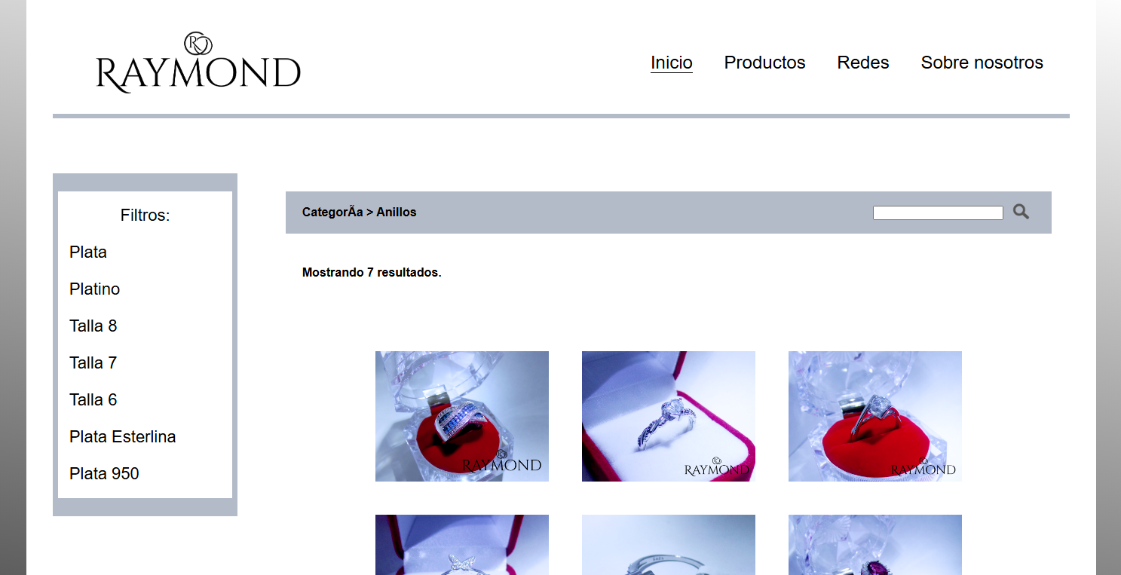Open the red gemstone ring thumbnail

tap(875, 545)
